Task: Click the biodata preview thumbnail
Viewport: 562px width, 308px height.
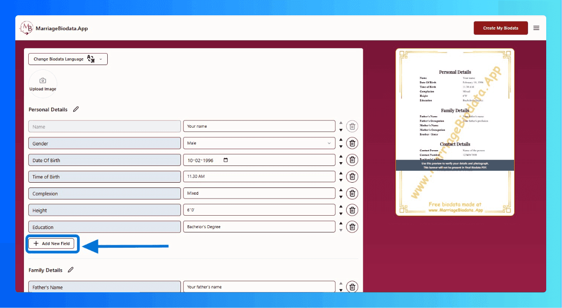Action: tap(455, 132)
